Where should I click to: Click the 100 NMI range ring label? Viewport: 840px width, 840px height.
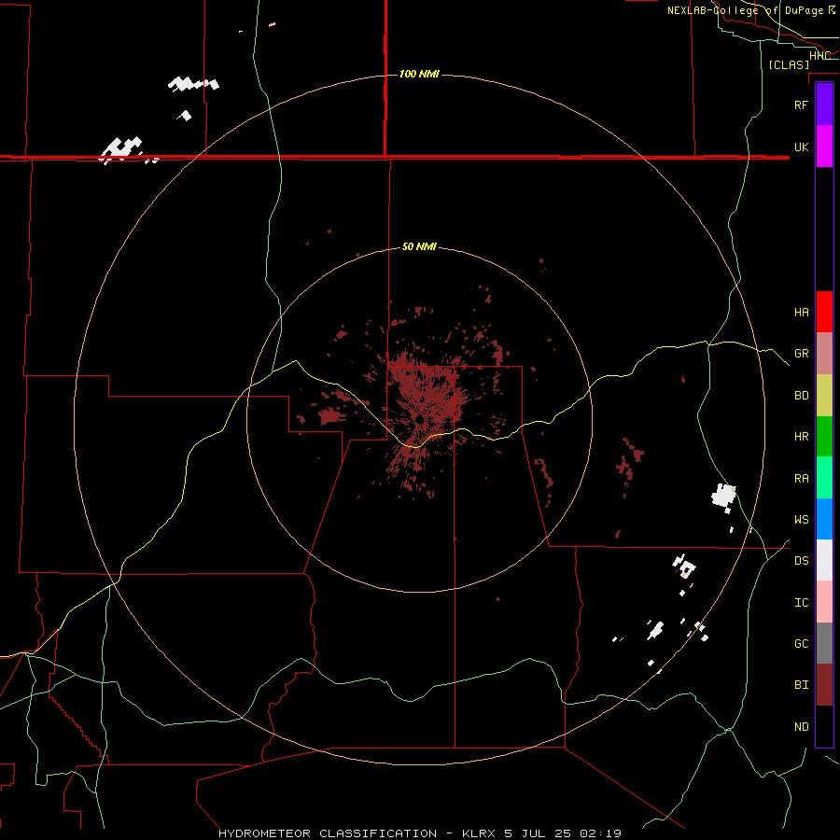(x=419, y=74)
